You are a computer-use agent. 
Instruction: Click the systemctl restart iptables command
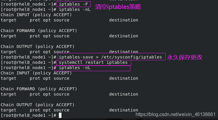pyautogui.click(x=93, y=62)
